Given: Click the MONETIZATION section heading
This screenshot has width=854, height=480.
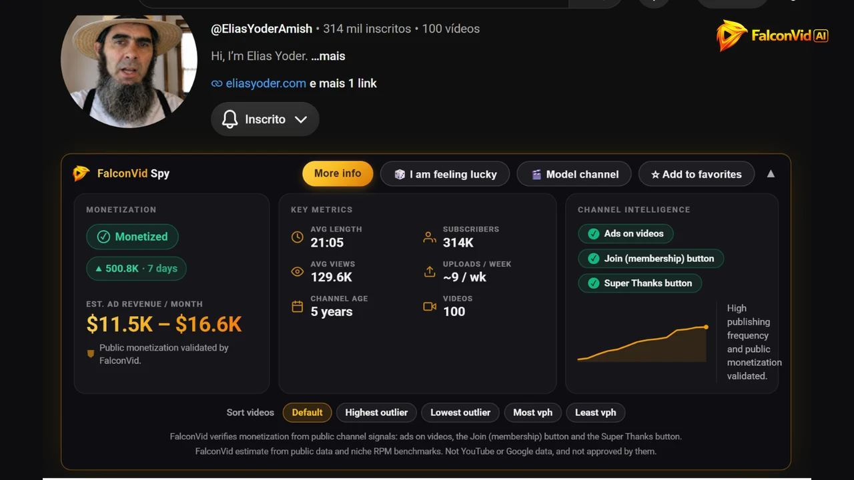Looking at the screenshot, I should coord(121,209).
